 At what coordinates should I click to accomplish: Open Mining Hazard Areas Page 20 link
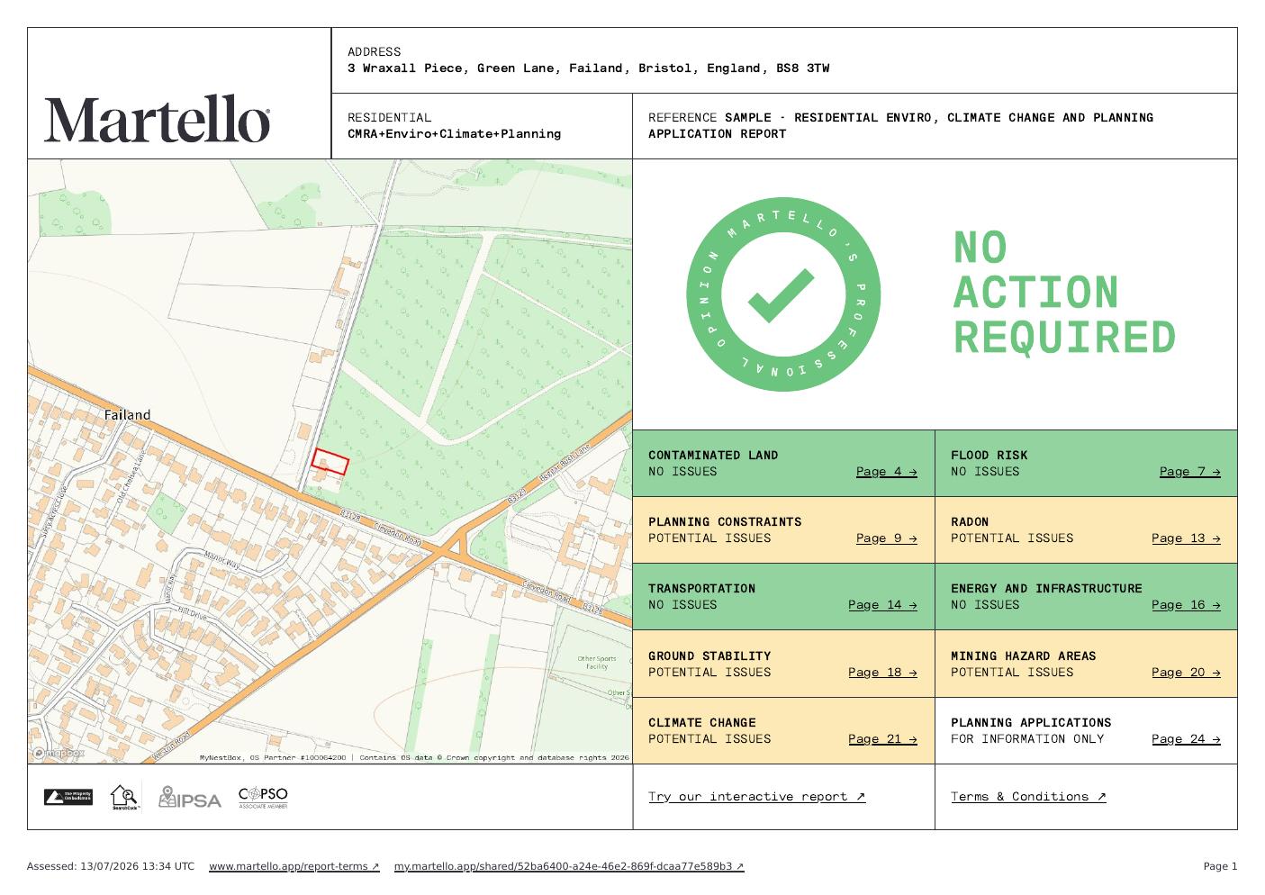tap(1186, 673)
